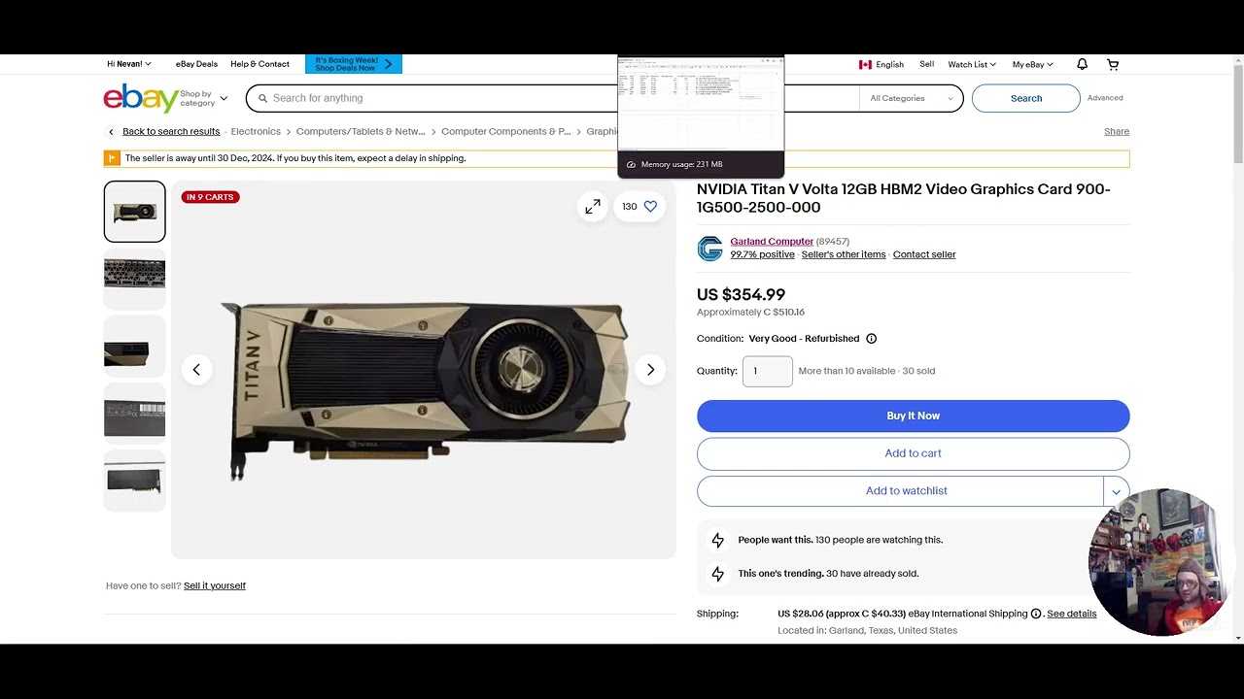Click Buy It Now
1244x699 pixels.
[x=913, y=416]
